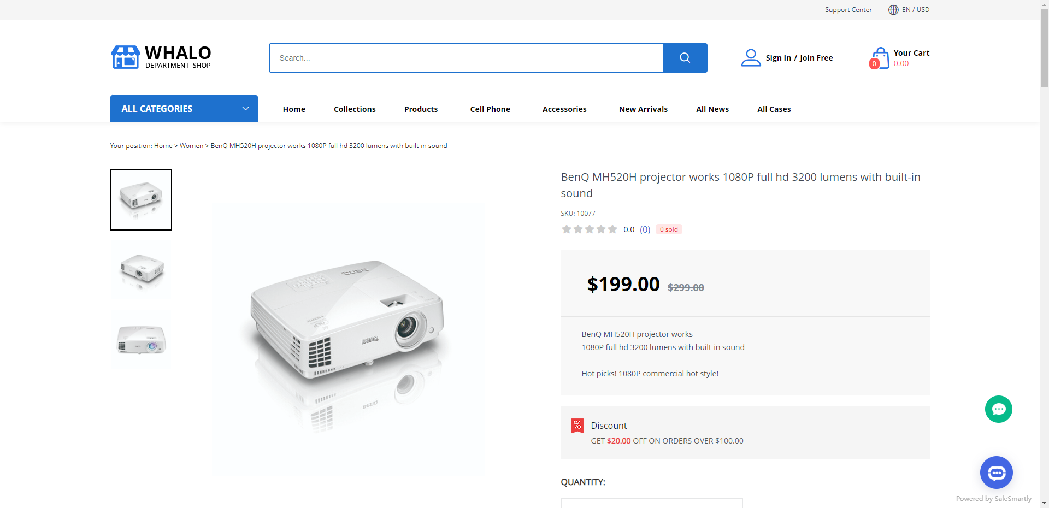
Task: Click the 0.0 rating value
Action: pyautogui.click(x=629, y=229)
